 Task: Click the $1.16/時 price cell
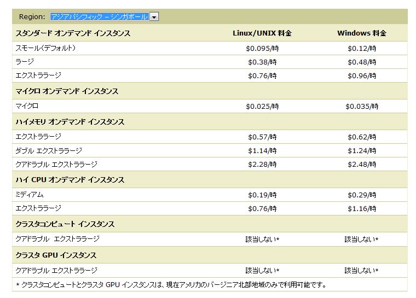(362, 209)
